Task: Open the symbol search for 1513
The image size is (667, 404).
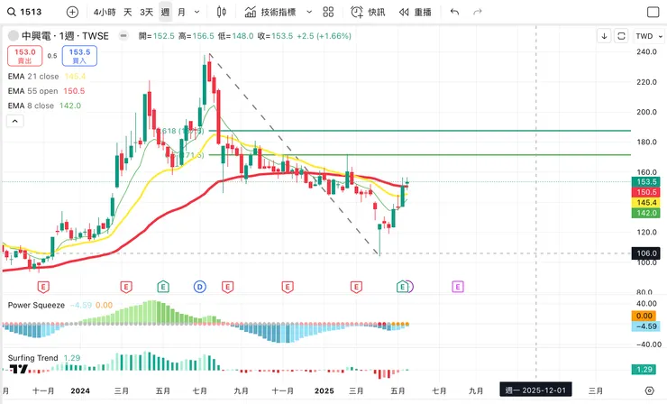Action: point(24,12)
